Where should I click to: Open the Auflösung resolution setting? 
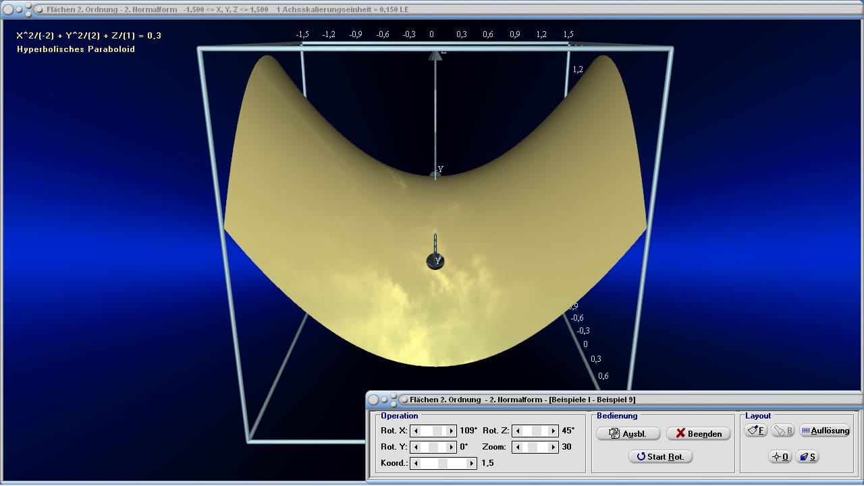click(x=824, y=430)
